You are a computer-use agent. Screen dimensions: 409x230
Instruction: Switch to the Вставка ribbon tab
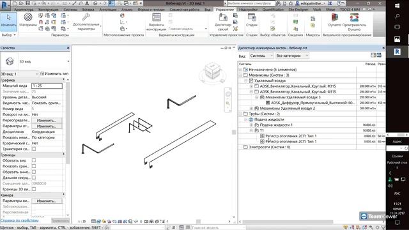tap(88, 10)
